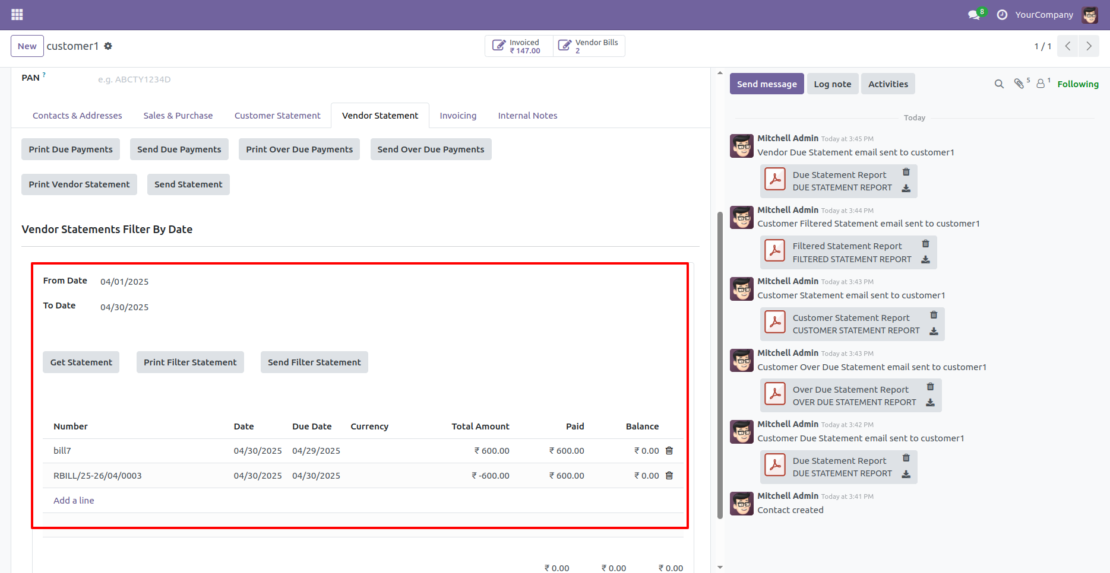Click the gear icon beside customer1 title
Image resolution: width=1110 pixels, height=573 pixels.
pyautogui.click(x=108, y=46)
